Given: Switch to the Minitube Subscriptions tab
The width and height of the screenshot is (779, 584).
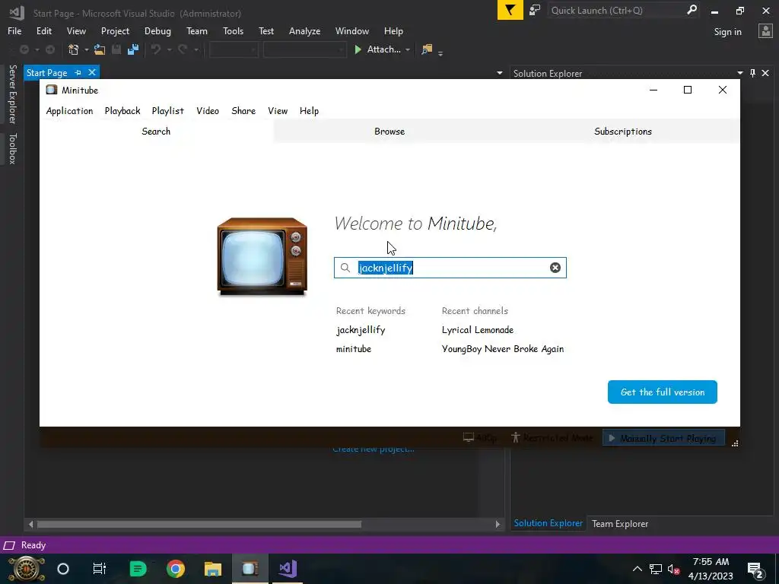Looking at the screenshot, I should [623, 131].
